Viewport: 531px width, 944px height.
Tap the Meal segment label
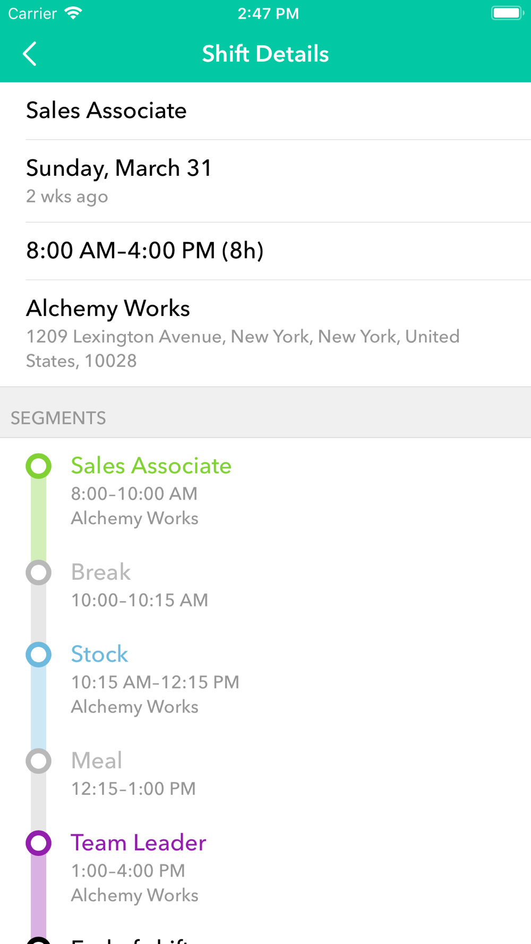tap(97, 760)
